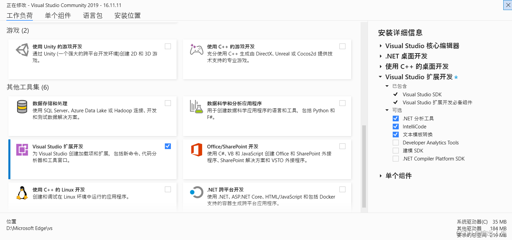Click the Visual Studio SDK included item
512x240 pixels.
(x=422, y=94)
